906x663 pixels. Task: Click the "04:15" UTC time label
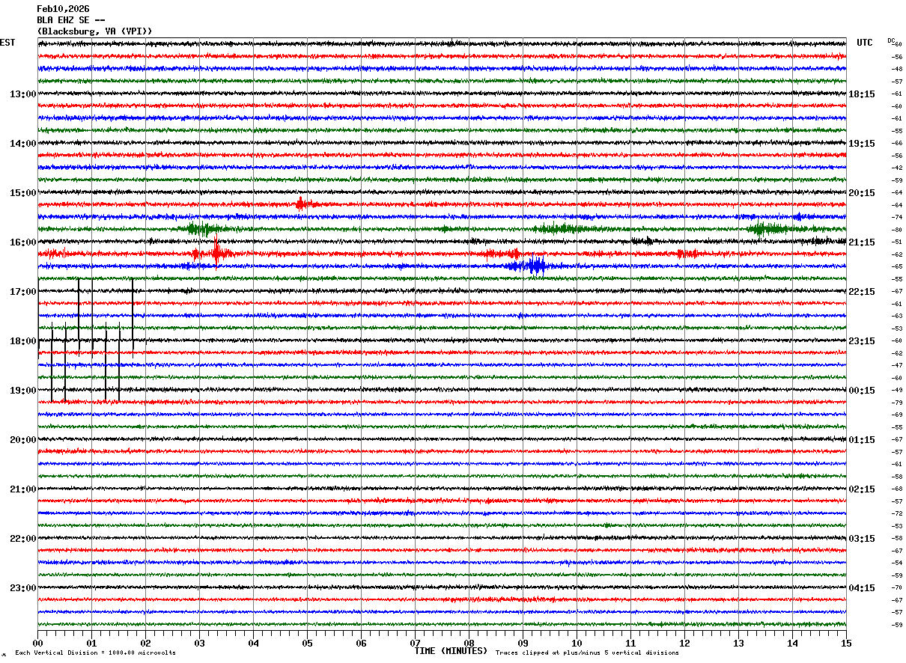pos(862,587)
